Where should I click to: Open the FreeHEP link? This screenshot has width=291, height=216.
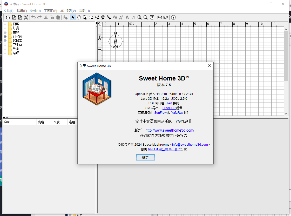[x=169, y=108]
